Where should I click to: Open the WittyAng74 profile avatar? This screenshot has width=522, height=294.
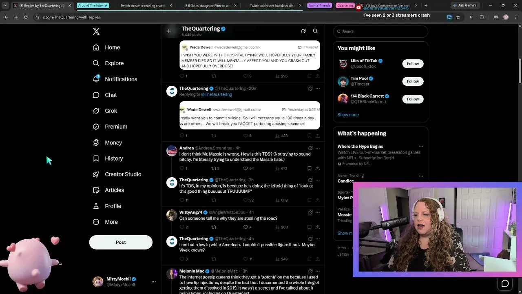pyautogui.click(x=172, y=215)
